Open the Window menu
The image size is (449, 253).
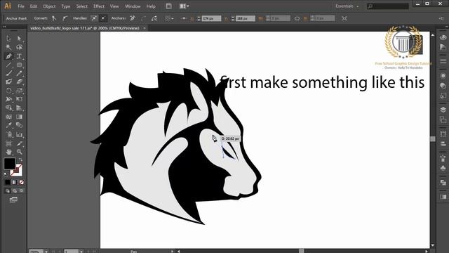pos(133,6)
